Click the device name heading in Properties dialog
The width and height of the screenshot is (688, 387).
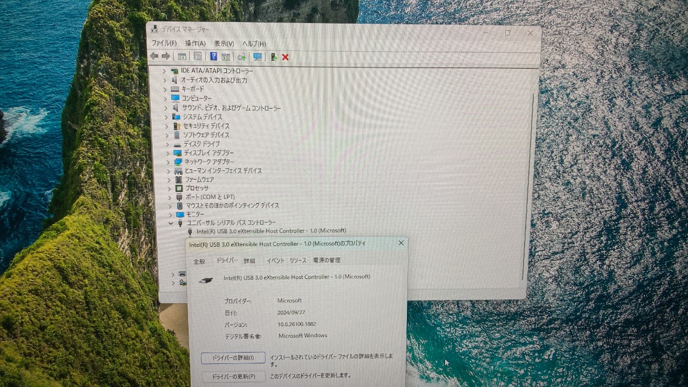pyautogui.click(x=297, y=277)
